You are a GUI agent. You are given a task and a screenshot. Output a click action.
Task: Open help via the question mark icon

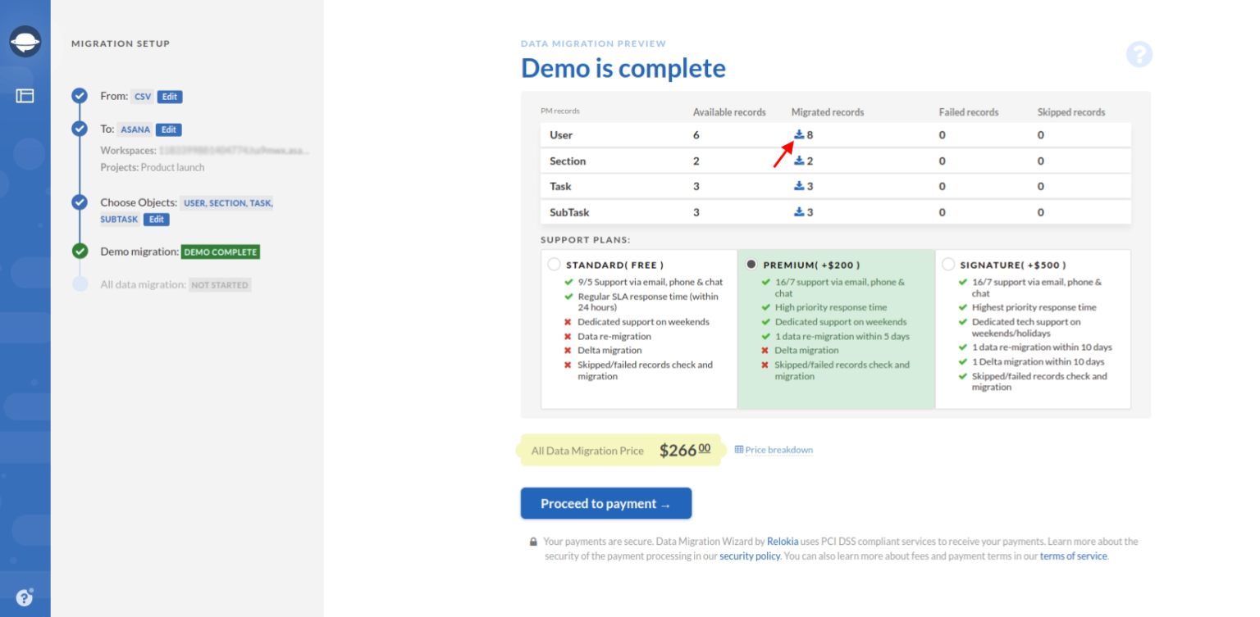tap(1139, 54)
